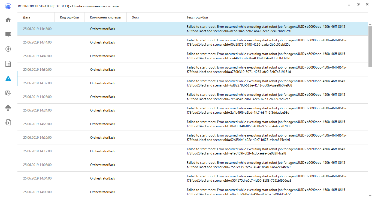The height and width of the screenshot is (198, 372).
Task: Click error text with scenarioId=02c85daf-b92c-49c7-b678-c4aca645edc6
Action: (267, 138)
